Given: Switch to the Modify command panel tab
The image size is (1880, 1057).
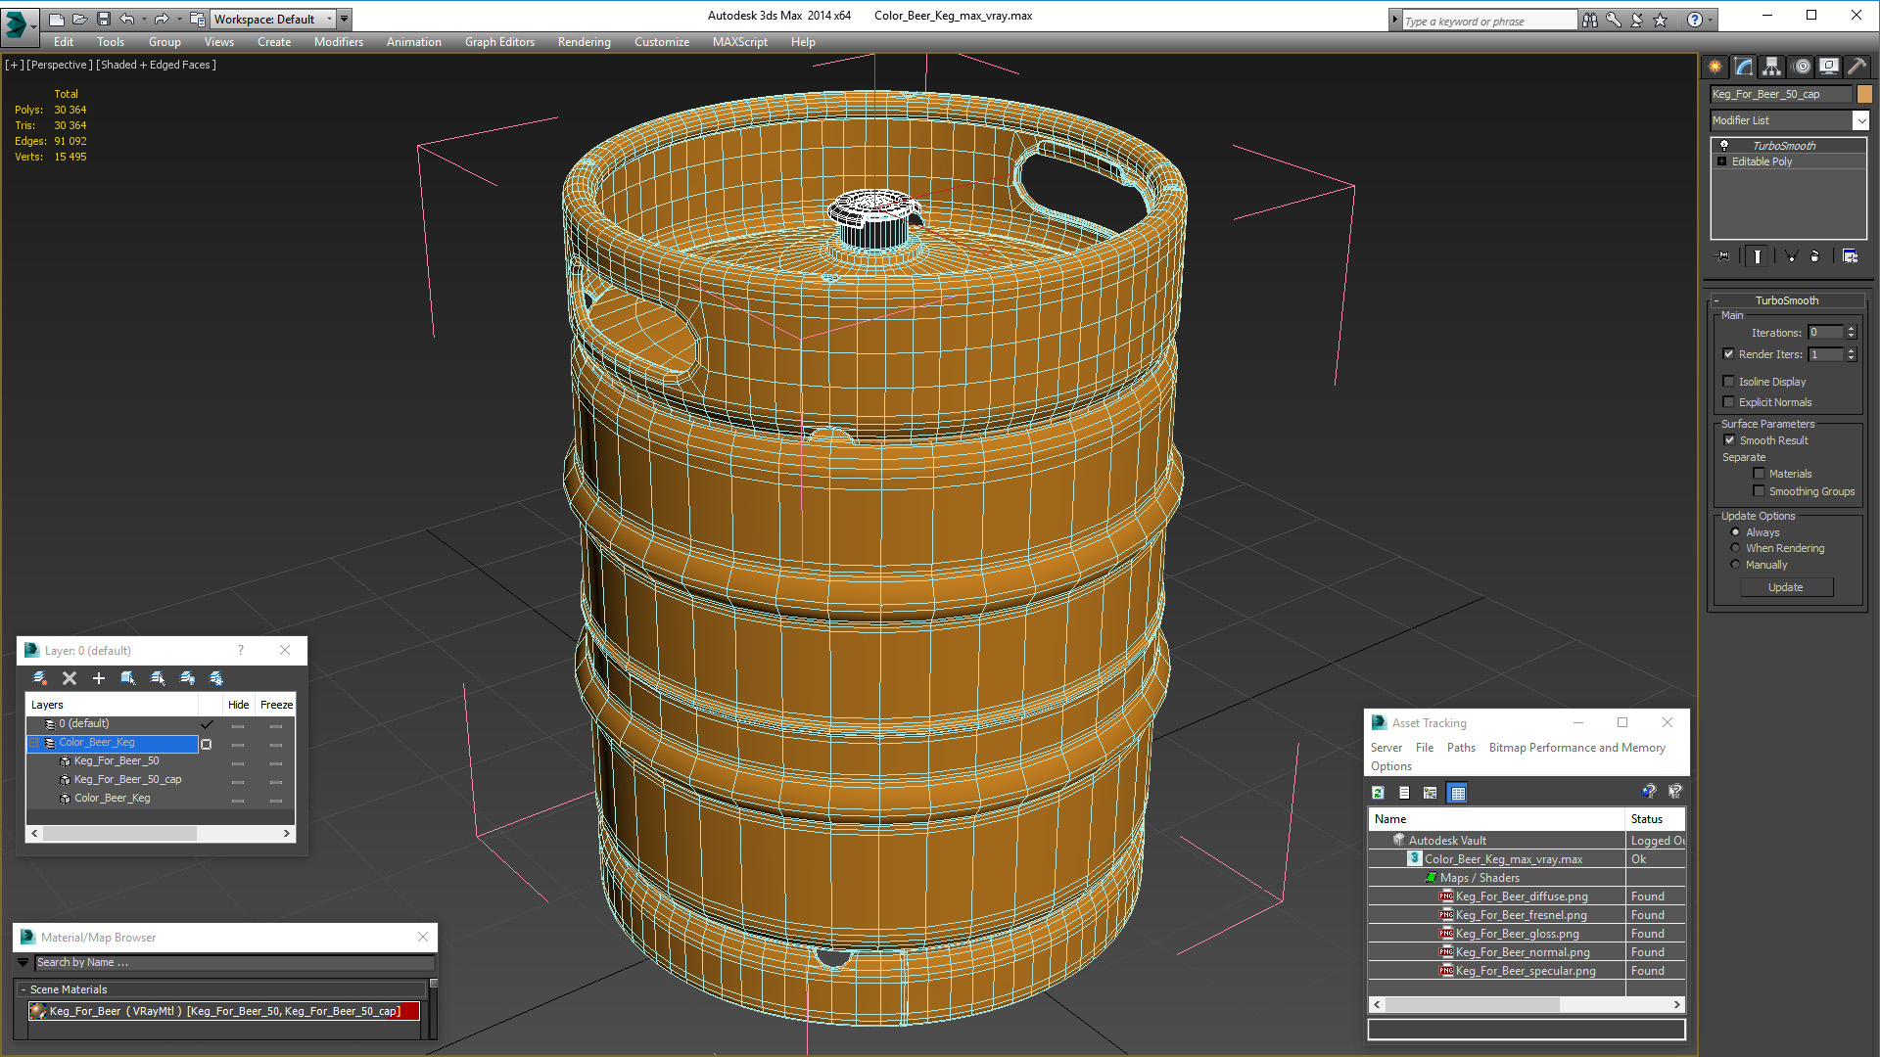Looking at the screenshot, I should click(1744, 67).
